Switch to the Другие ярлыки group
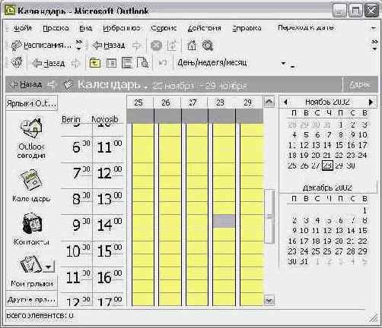 tap(32, 300)
